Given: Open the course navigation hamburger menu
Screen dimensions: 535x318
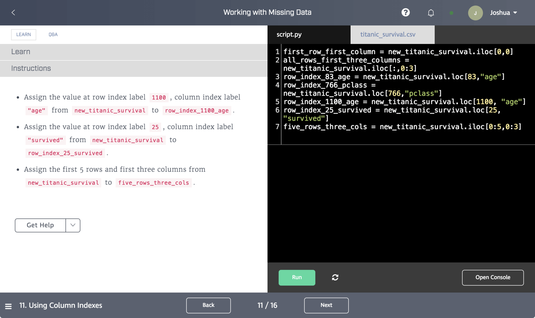Looking at the screenshot, I should click(9, 306).
